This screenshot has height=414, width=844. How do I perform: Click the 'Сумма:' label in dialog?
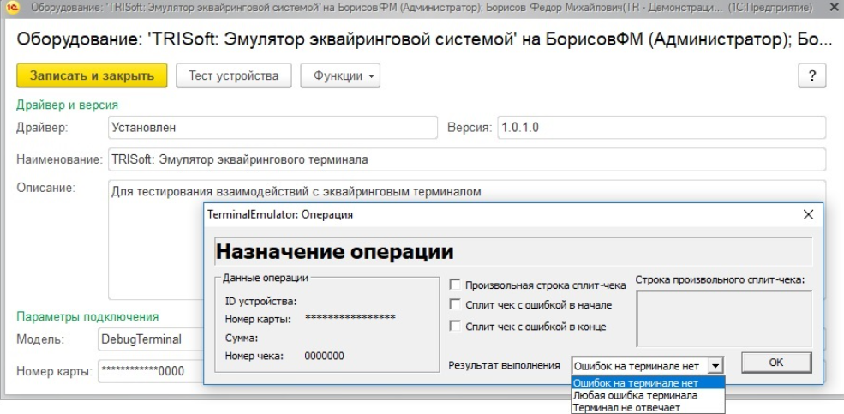pyautogui.click(x=242, y=339)
